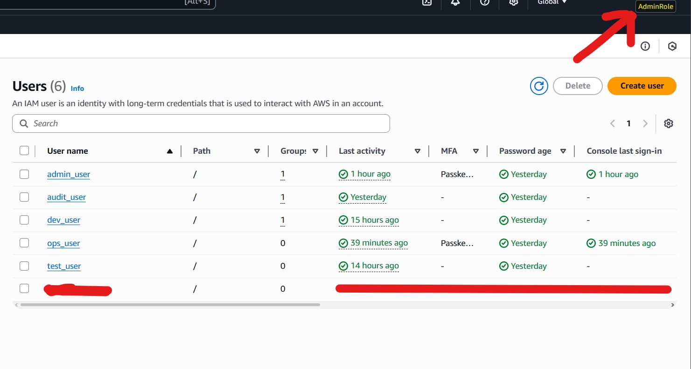Image resolution: width=691 pixels, height=369 pixels.
Task: Open the AdminRole account menu
Action: point(656,7)
